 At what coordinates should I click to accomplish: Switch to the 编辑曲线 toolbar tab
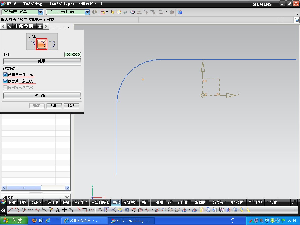pyautogui.click(x=130, y=202)
